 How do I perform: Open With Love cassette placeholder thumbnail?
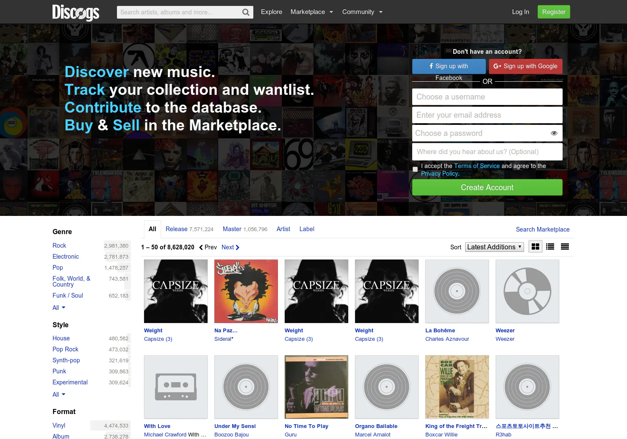pyautogui.click(x=176, y=387)
